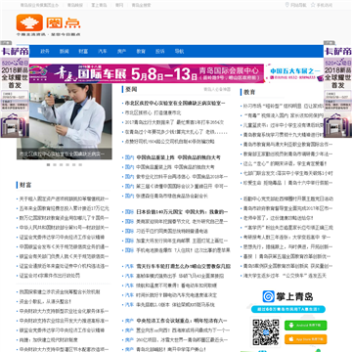Select the last carousel dot under slideshow
This screenshot has height=352, width=352.
click(x=80, y=165)
